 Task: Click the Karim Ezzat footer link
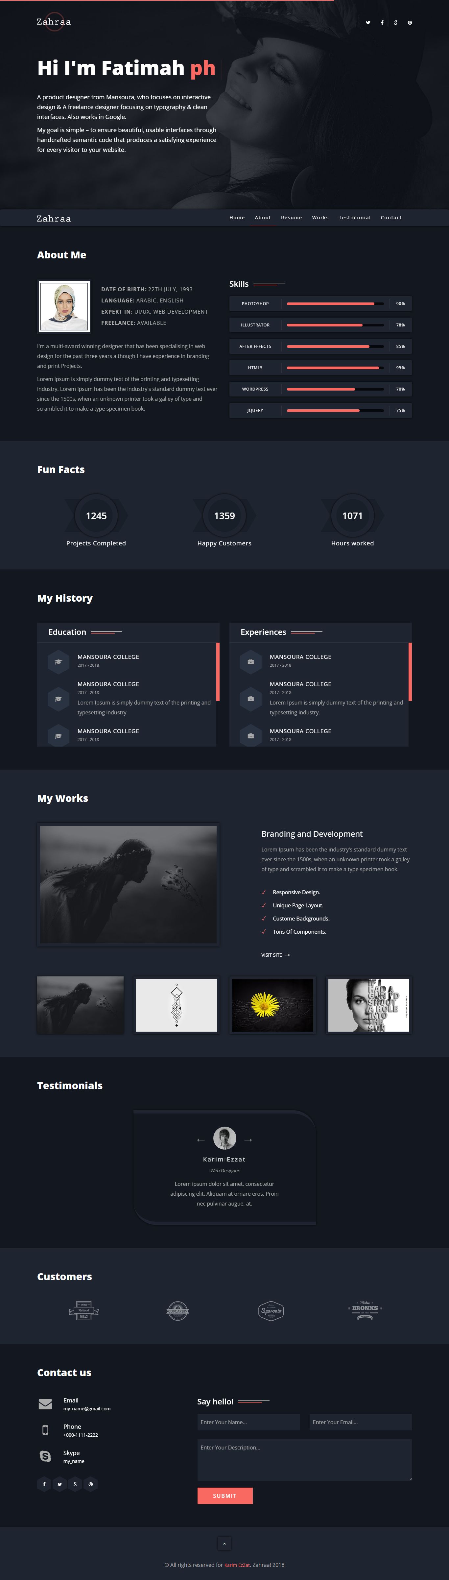pyautogui.click(x=237, y=1565)
